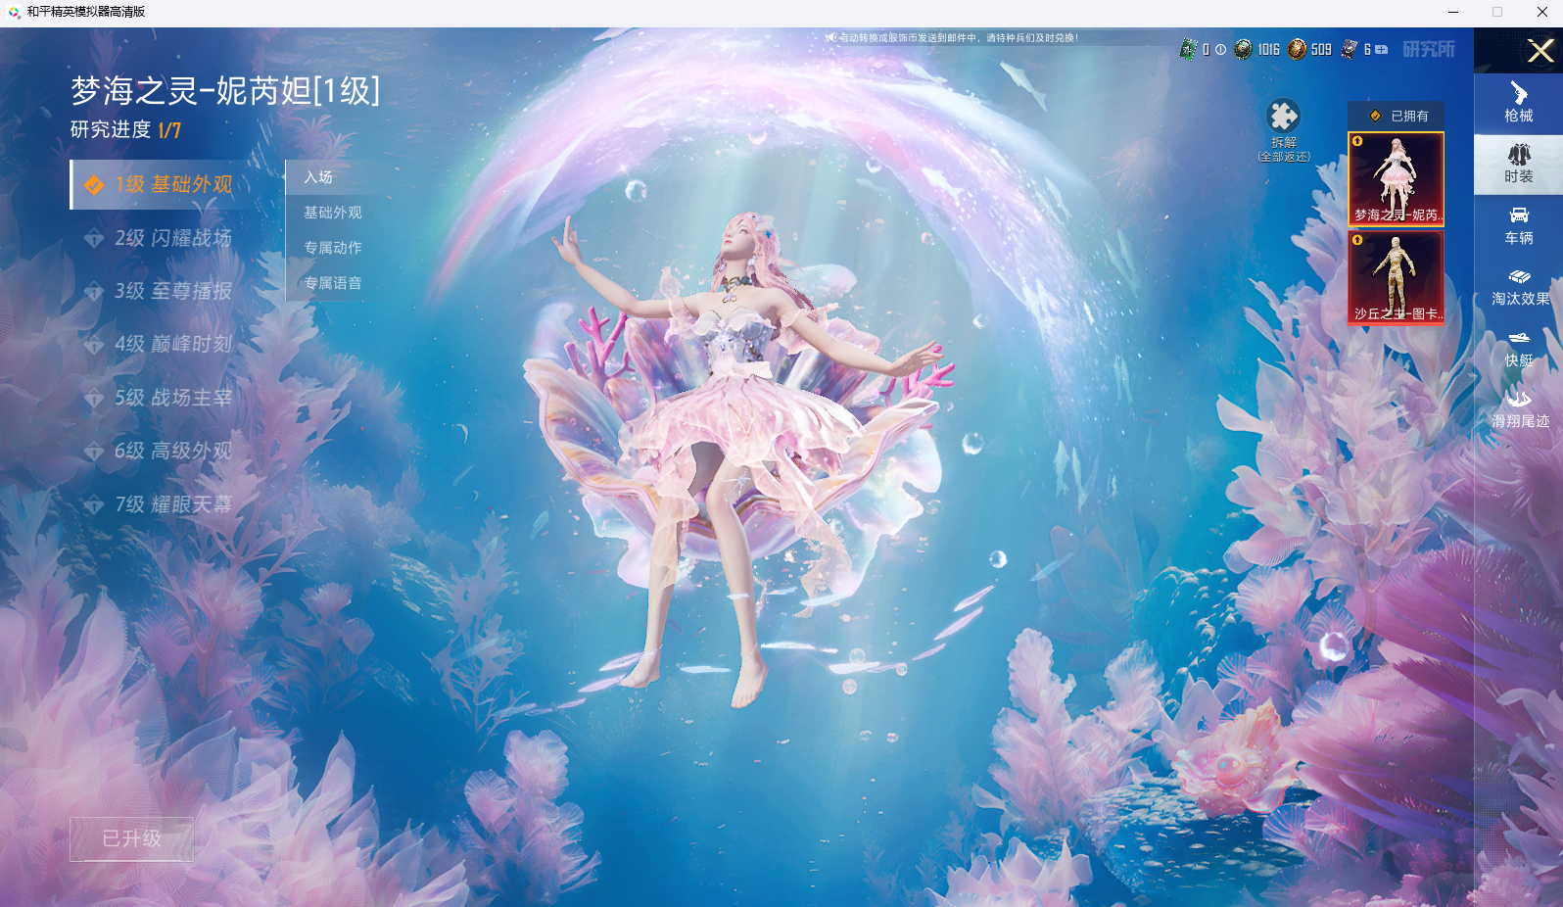Select 7级 耀眼天幕 level
The width and height of the screenshot is (1563, 907).
172,504
